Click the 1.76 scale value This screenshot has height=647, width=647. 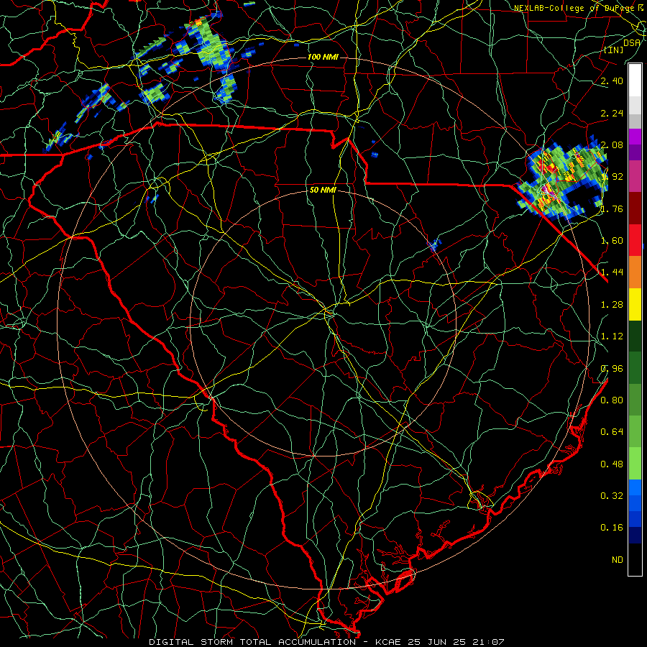[612, 208]
